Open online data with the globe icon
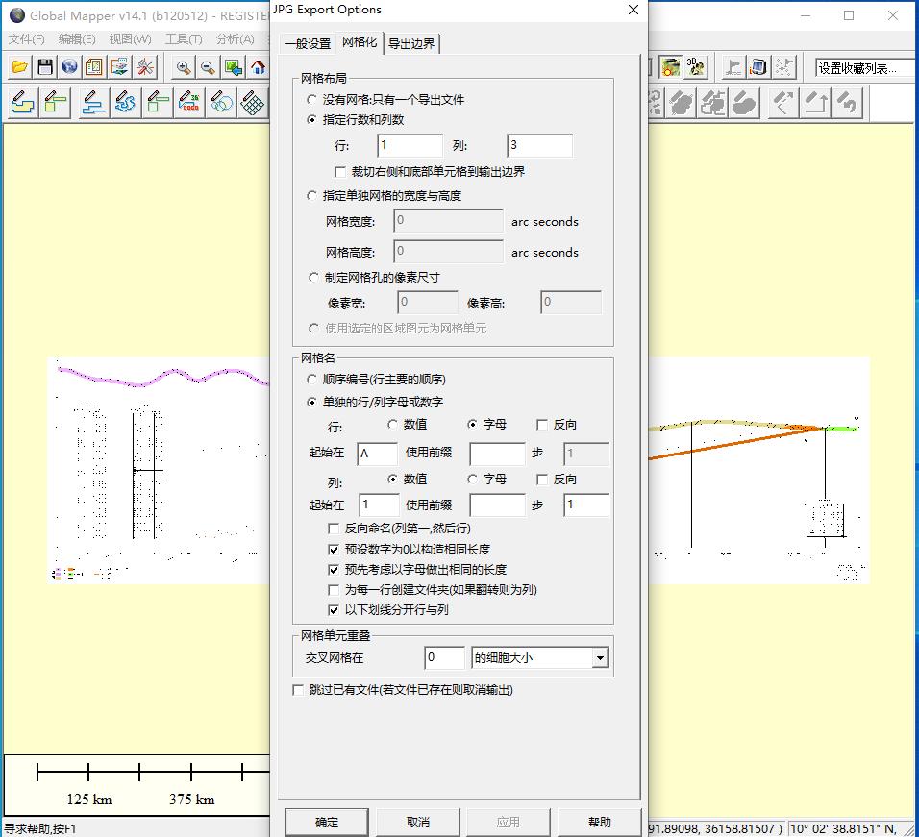This screenshot has width=919, height=837. [69, 67]
